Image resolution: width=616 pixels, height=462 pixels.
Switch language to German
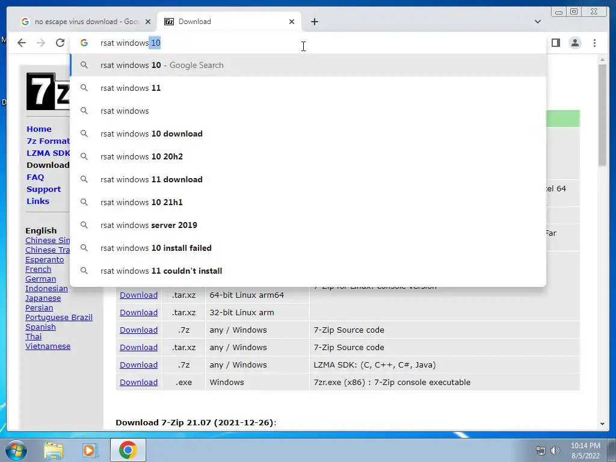pos(40,279)
